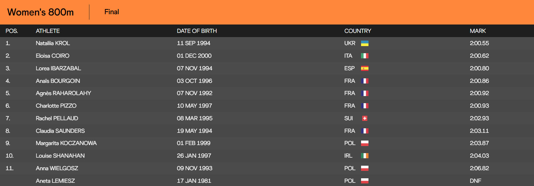Click the Italy flag icon next to ITA
The image size is (534, 186).
coord(365,56)
